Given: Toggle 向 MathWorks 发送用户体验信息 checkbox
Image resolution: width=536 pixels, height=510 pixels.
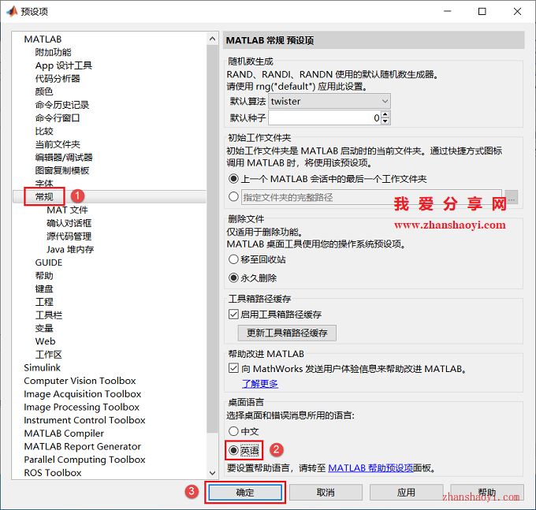Looking at the screenshot, I should pos(233,368).
